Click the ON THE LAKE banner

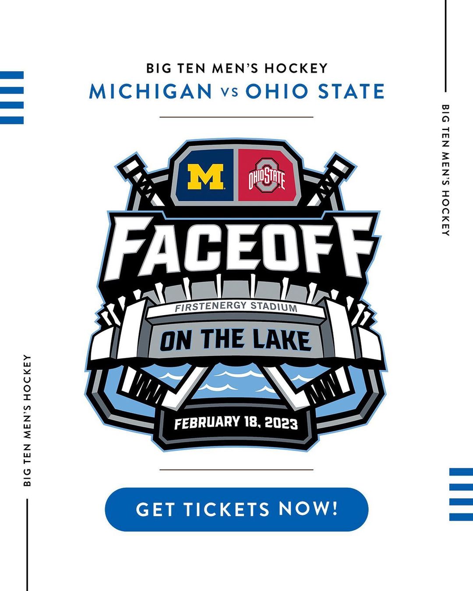pos(236,341)
